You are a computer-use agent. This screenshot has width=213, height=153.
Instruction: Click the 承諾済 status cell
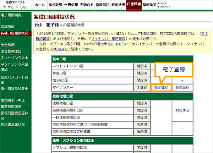[142, 132]
